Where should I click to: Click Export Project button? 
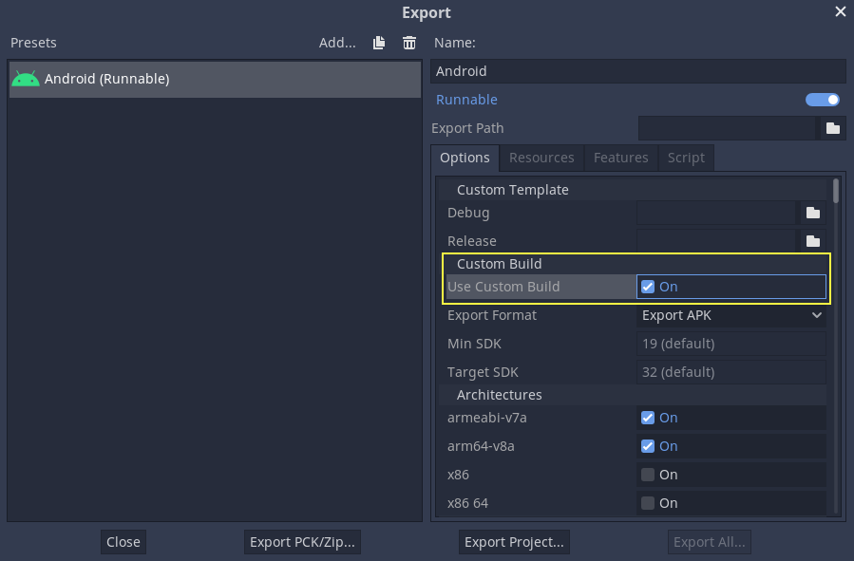(514, 541)
